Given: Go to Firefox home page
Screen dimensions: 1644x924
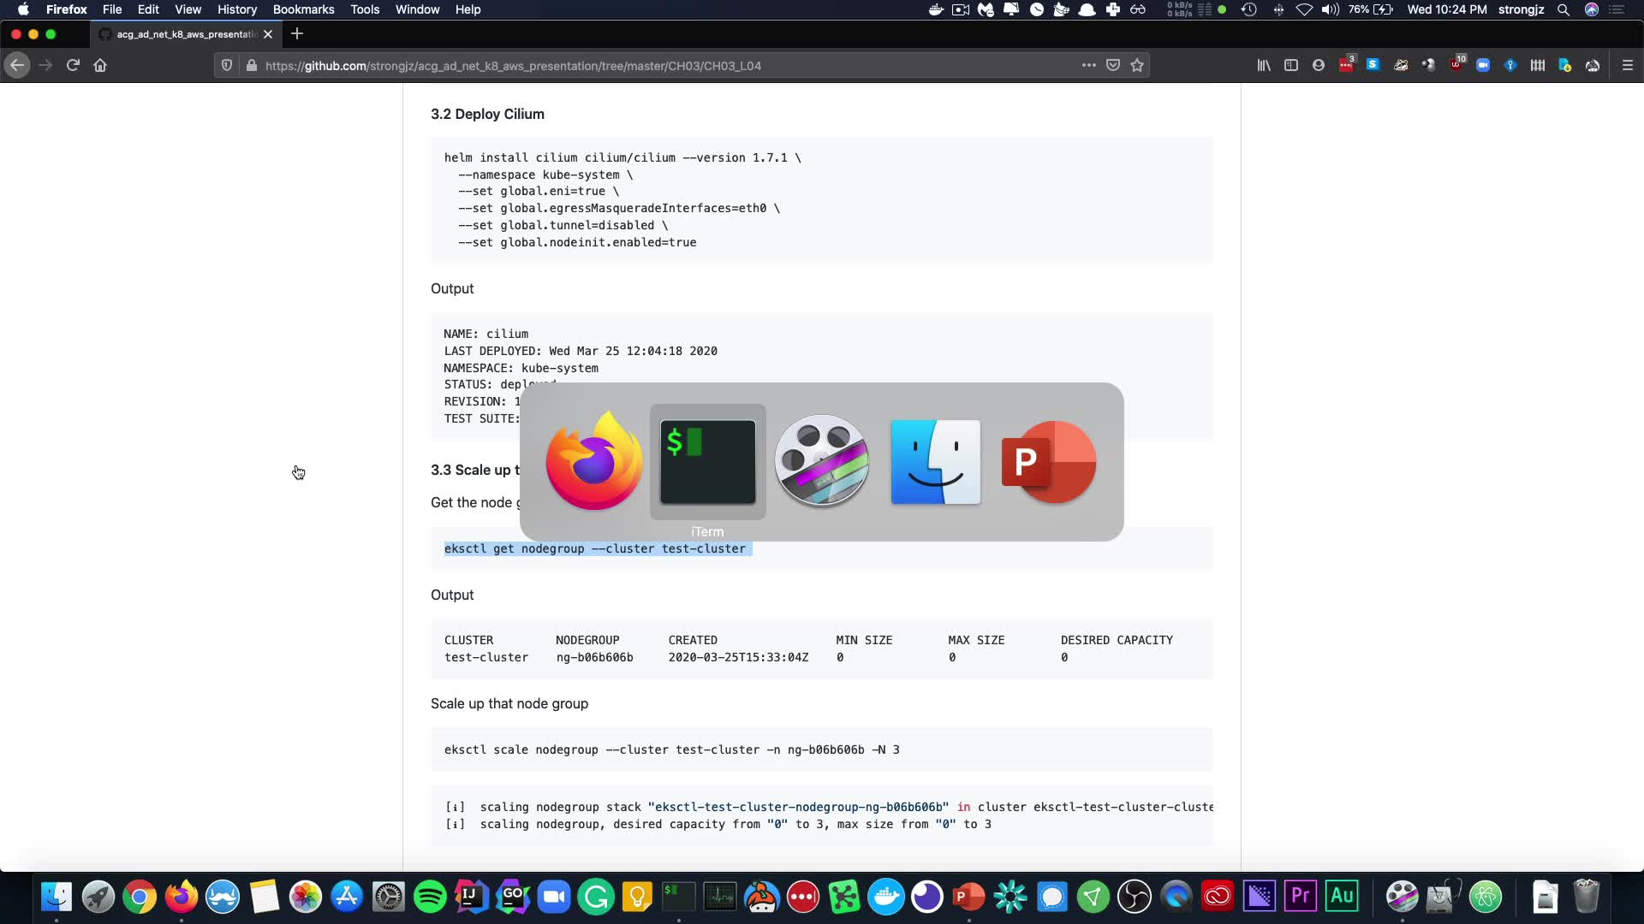Looking at the screenshot, I should tap(100, 65).
